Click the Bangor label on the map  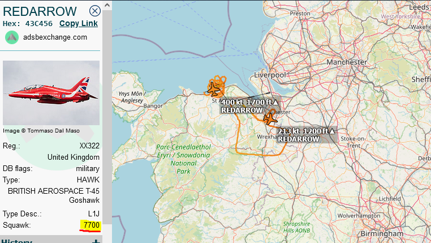point(153,106)
